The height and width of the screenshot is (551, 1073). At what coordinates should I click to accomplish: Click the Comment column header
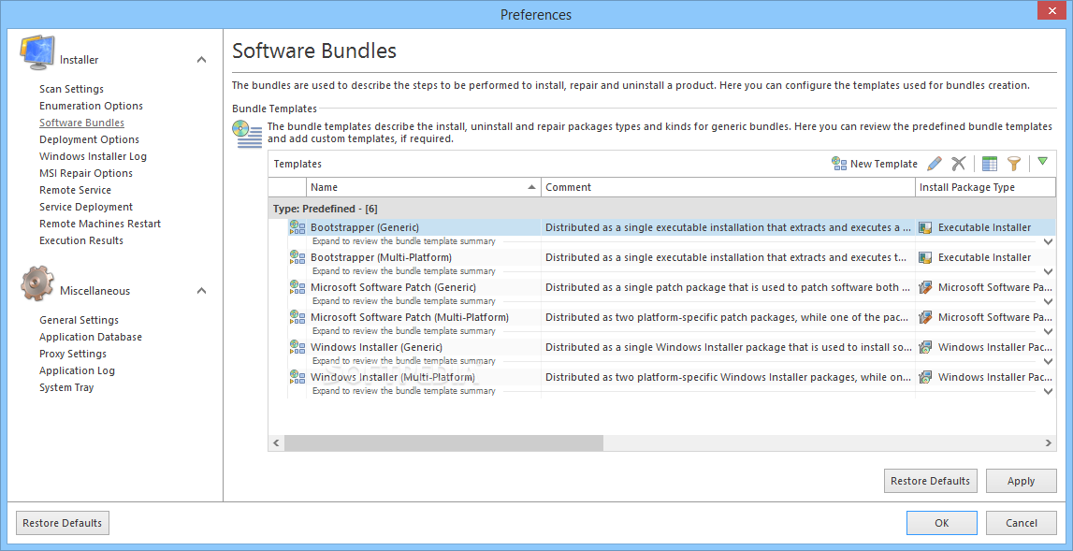pos(728,187)
